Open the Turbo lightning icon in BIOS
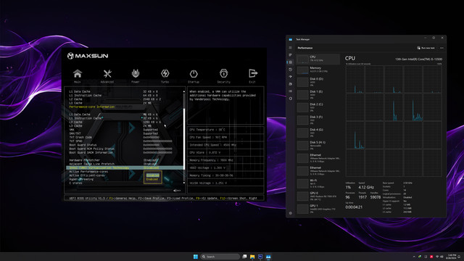This screenshot has height=261, width=464. [165, 73]
